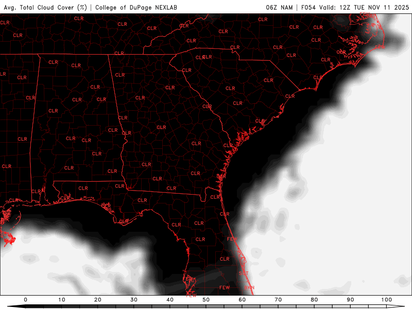Viewport: 412px width, 309px height.
Task: Click the FEW label off North Carolina's cape
Action: 380,47
